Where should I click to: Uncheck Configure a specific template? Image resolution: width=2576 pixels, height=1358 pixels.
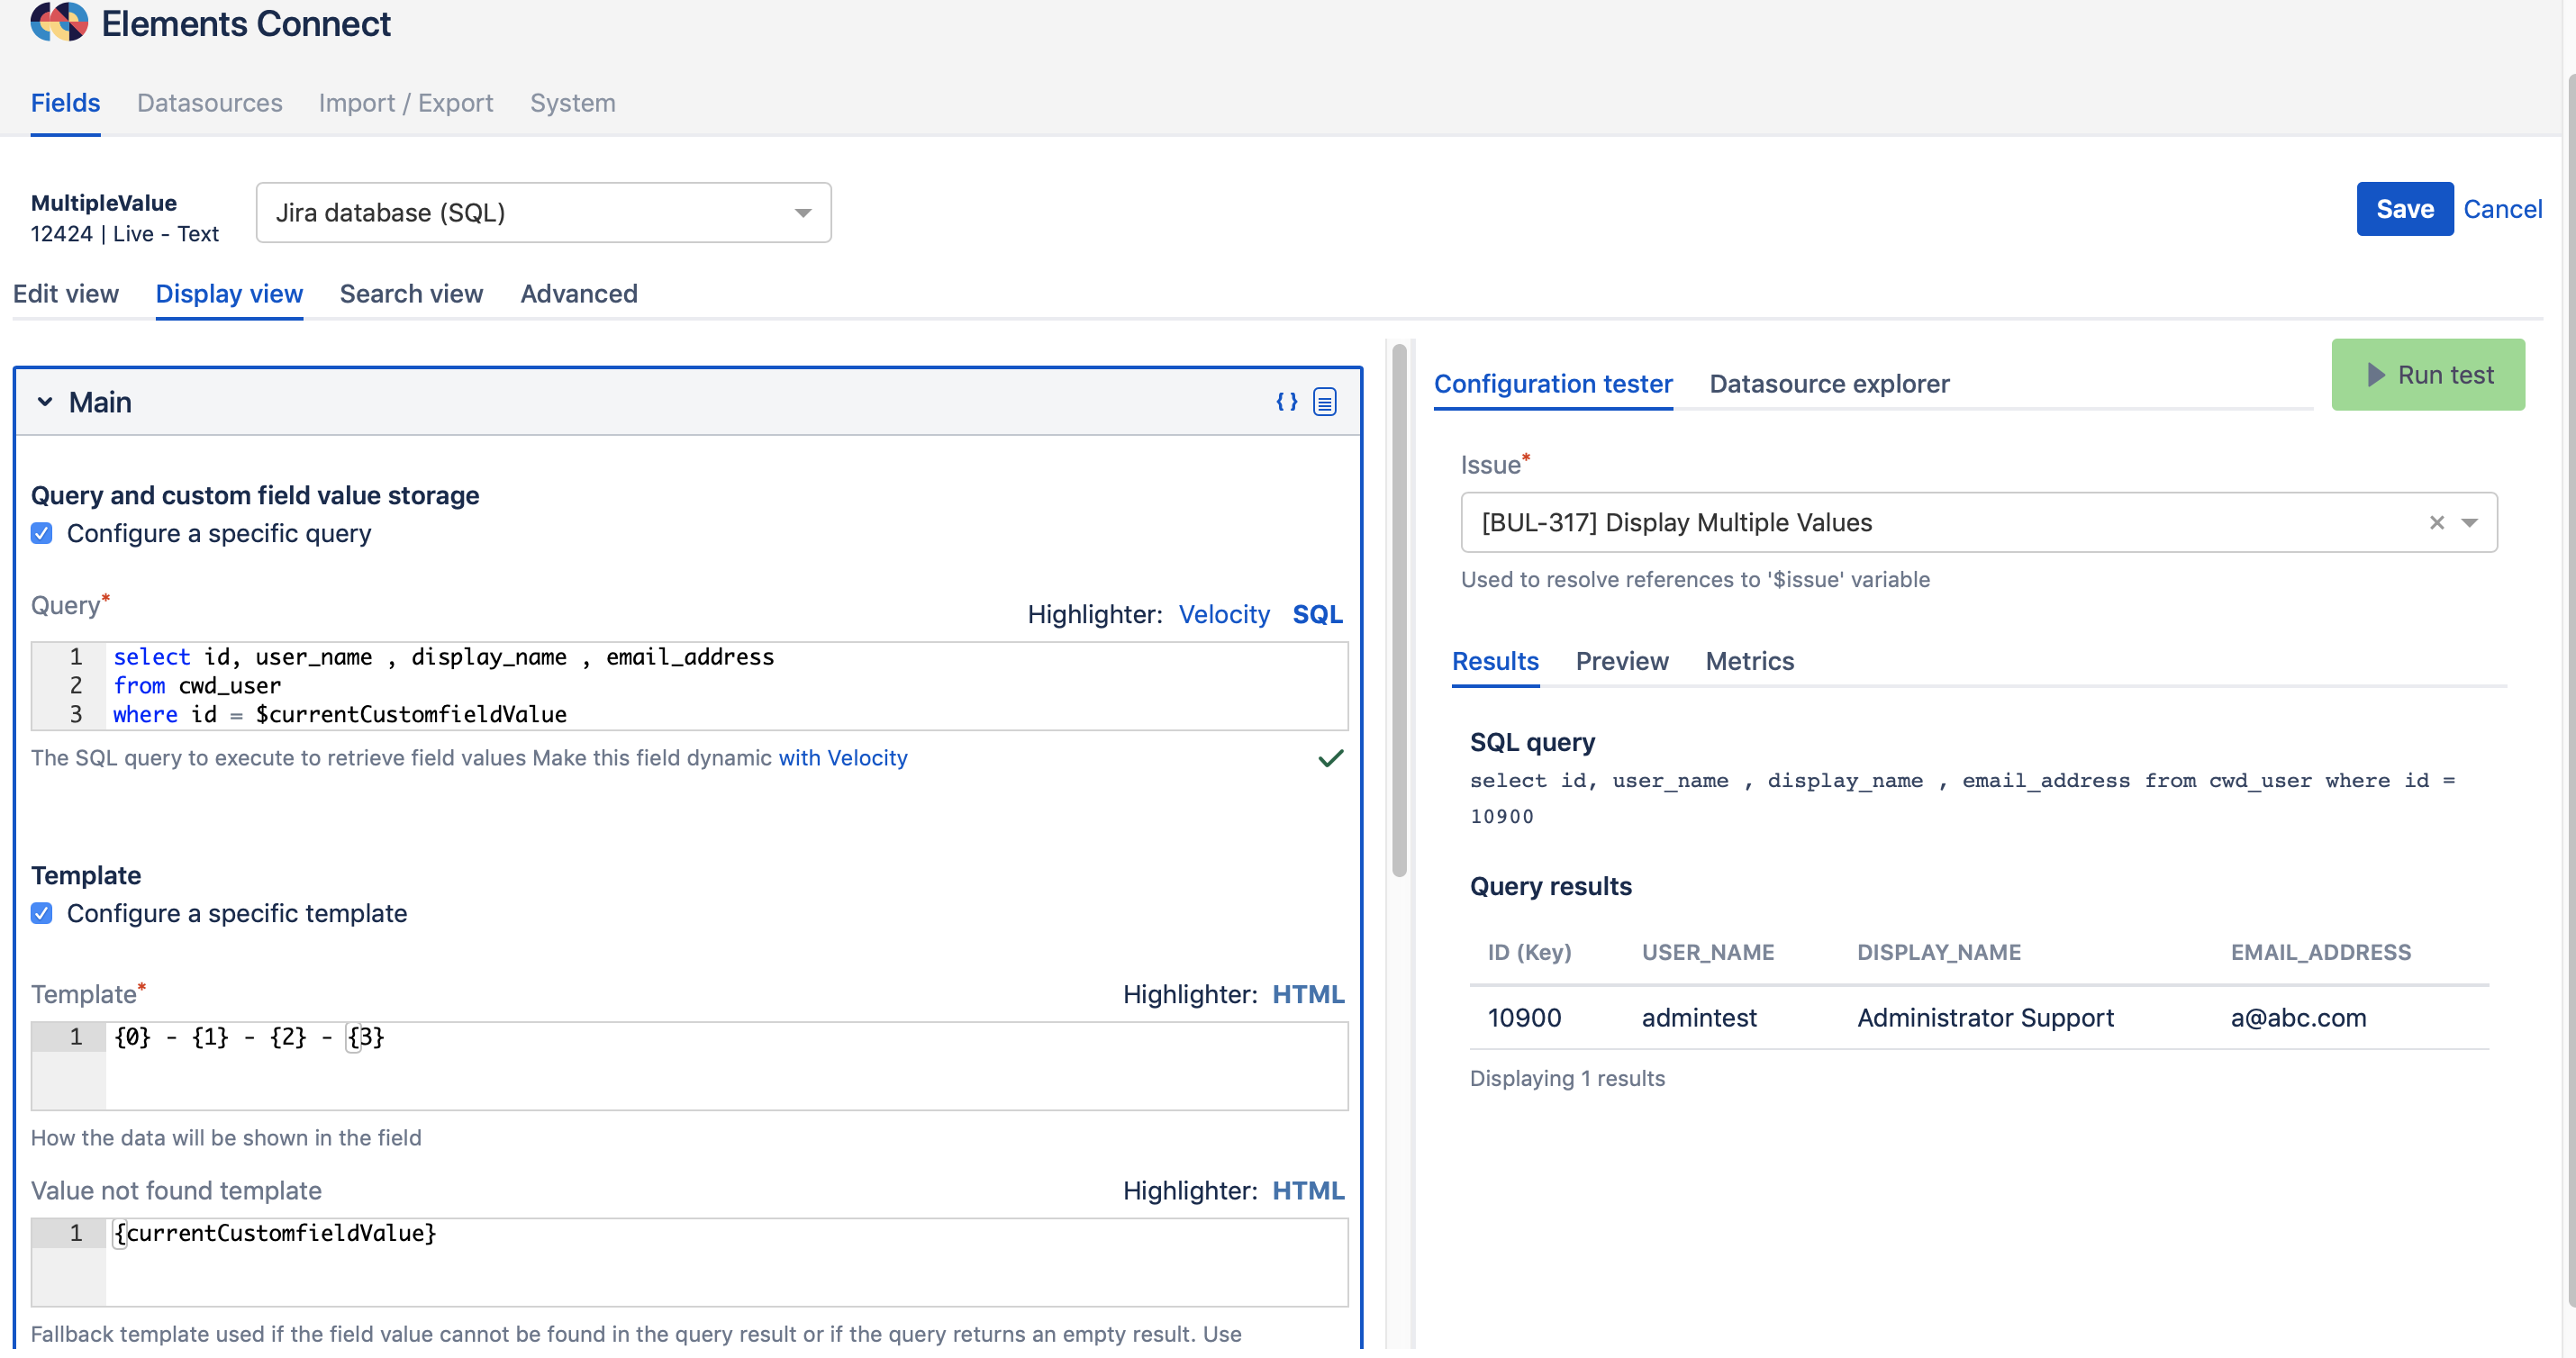click(42, 914)
